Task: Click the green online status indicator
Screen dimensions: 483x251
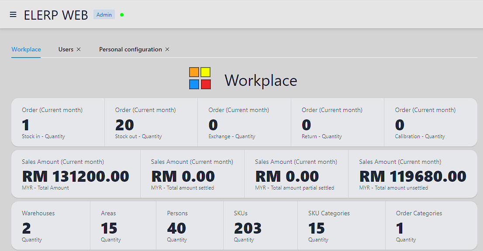Action: tap(122, 15)
